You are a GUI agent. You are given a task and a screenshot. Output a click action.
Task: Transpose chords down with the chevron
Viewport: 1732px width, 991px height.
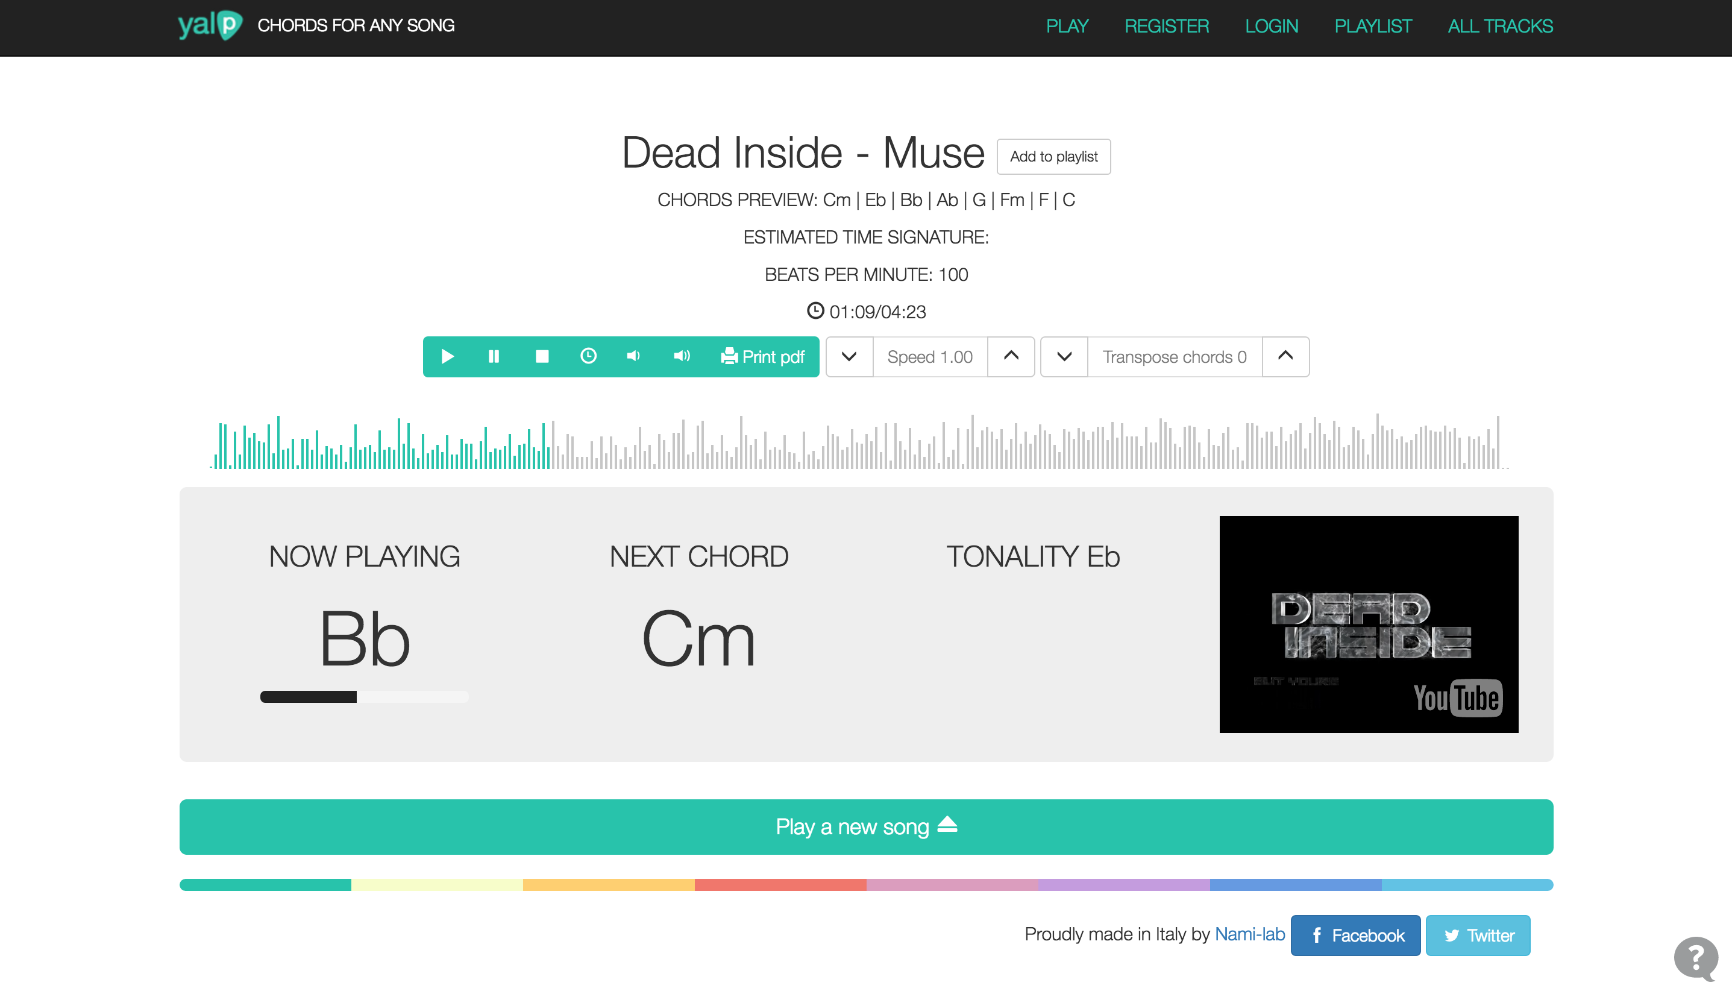click(1064, 357)
